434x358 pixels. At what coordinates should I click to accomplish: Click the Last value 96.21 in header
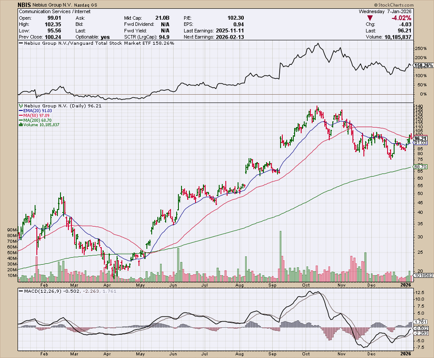tap(405, 31)
